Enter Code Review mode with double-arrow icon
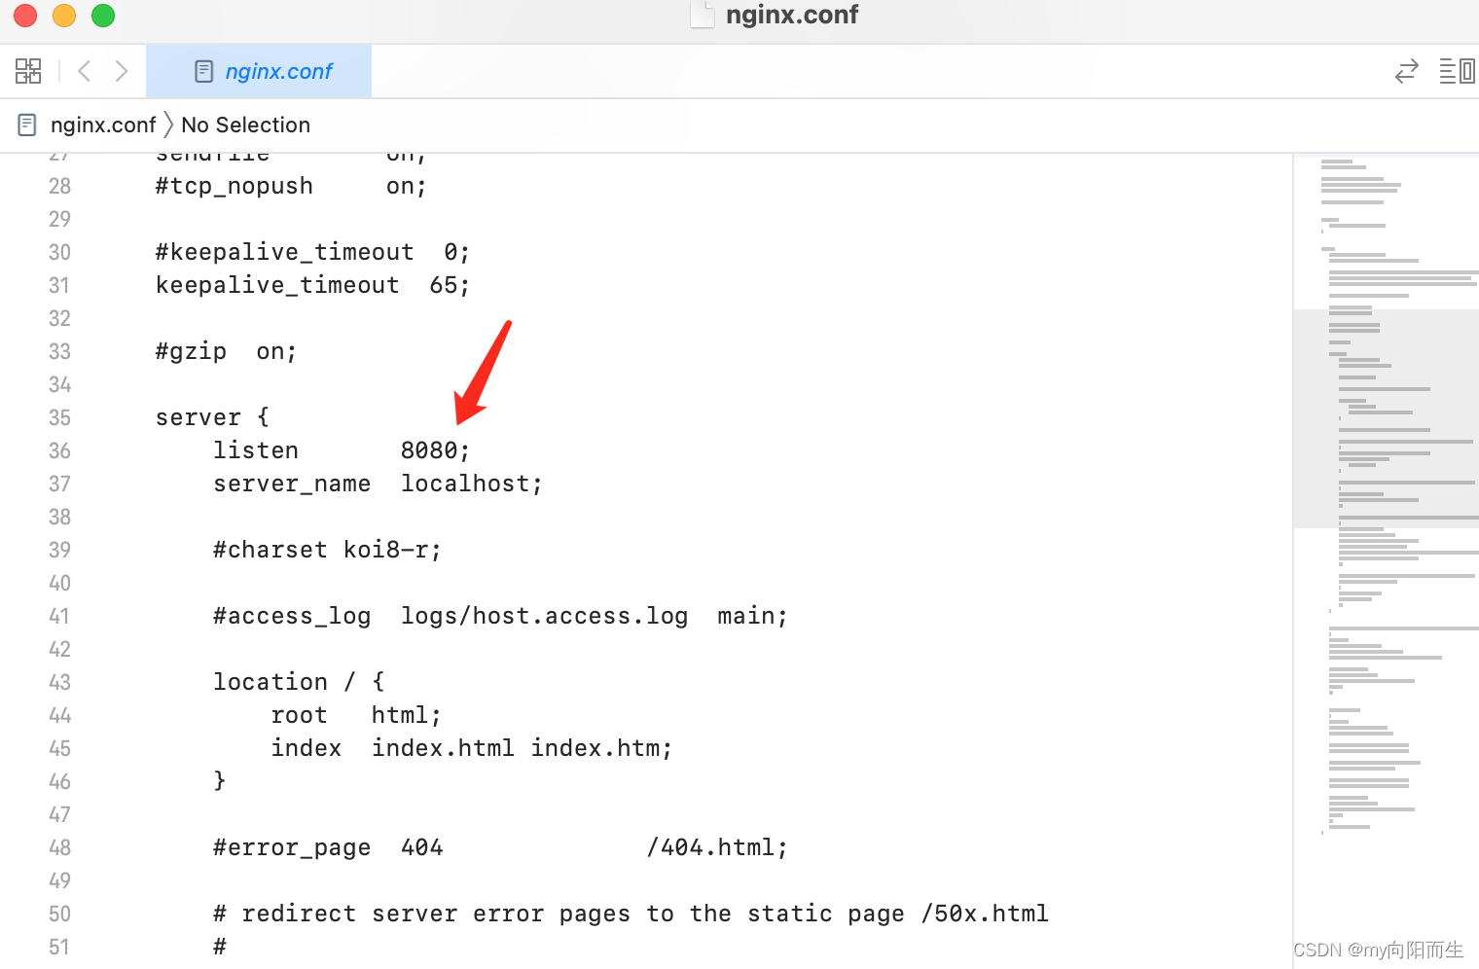The image size is (1479, 969). point(1406,70)
